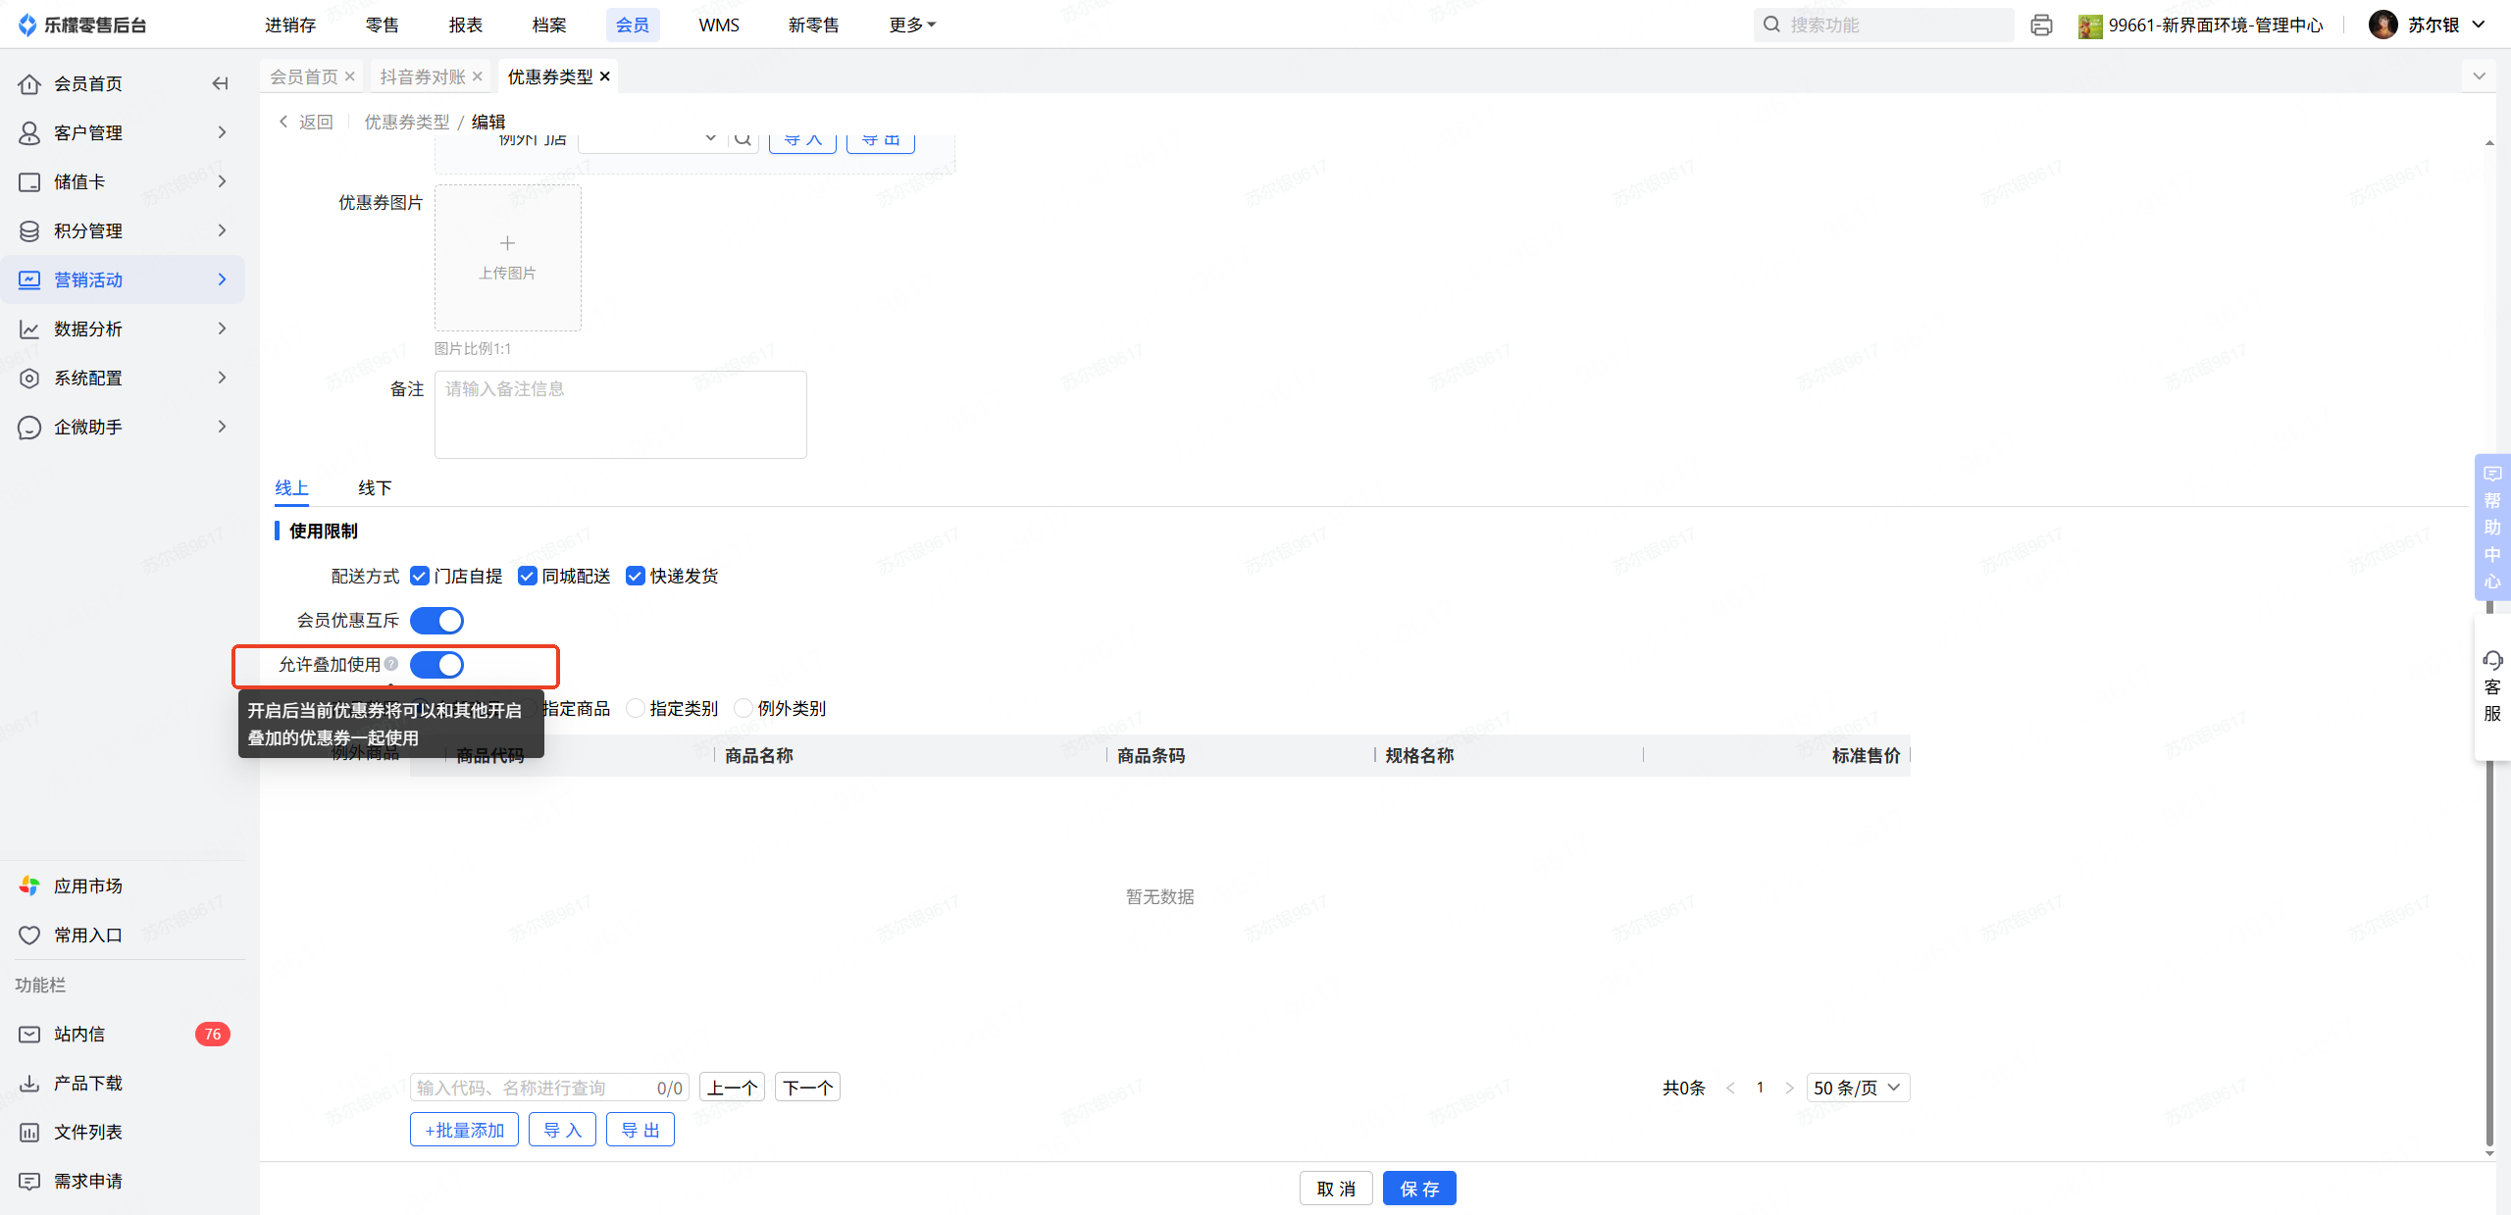The height and width of the screenshot is (1215, 2511).
Task: Disable the 允许叠加使用 toggle
Action: tap(436, 665)
